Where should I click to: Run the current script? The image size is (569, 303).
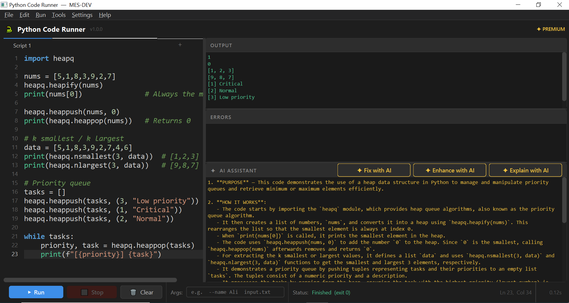pos(36,292)
